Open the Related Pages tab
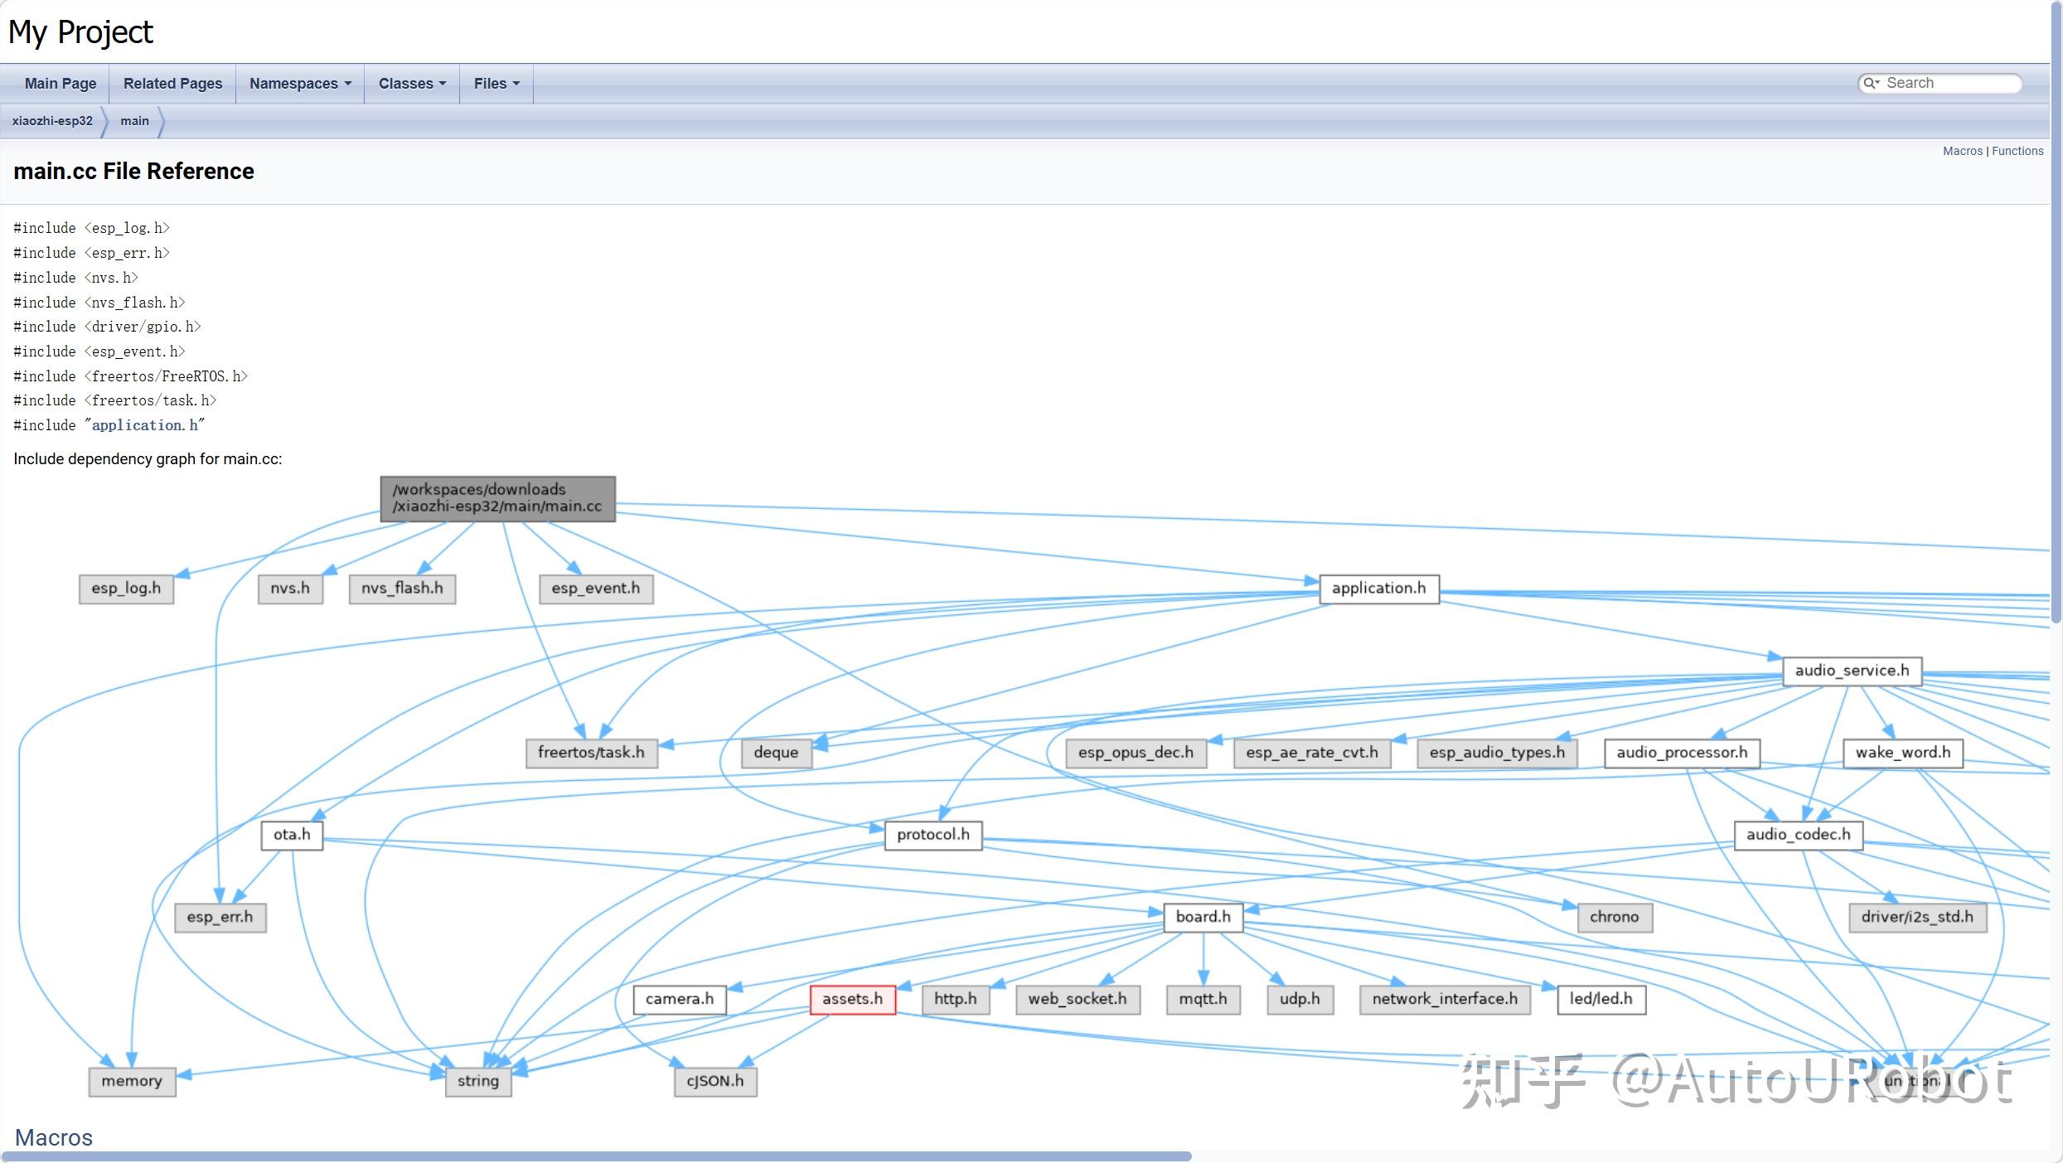 tap(172, 84)
